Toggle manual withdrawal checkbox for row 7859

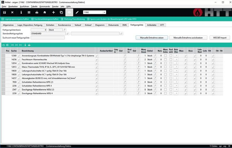165,82
